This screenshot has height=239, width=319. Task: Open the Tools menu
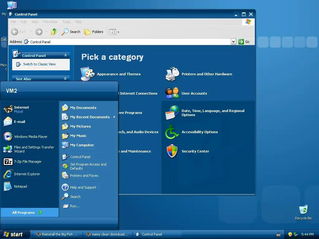pos(66,22)
